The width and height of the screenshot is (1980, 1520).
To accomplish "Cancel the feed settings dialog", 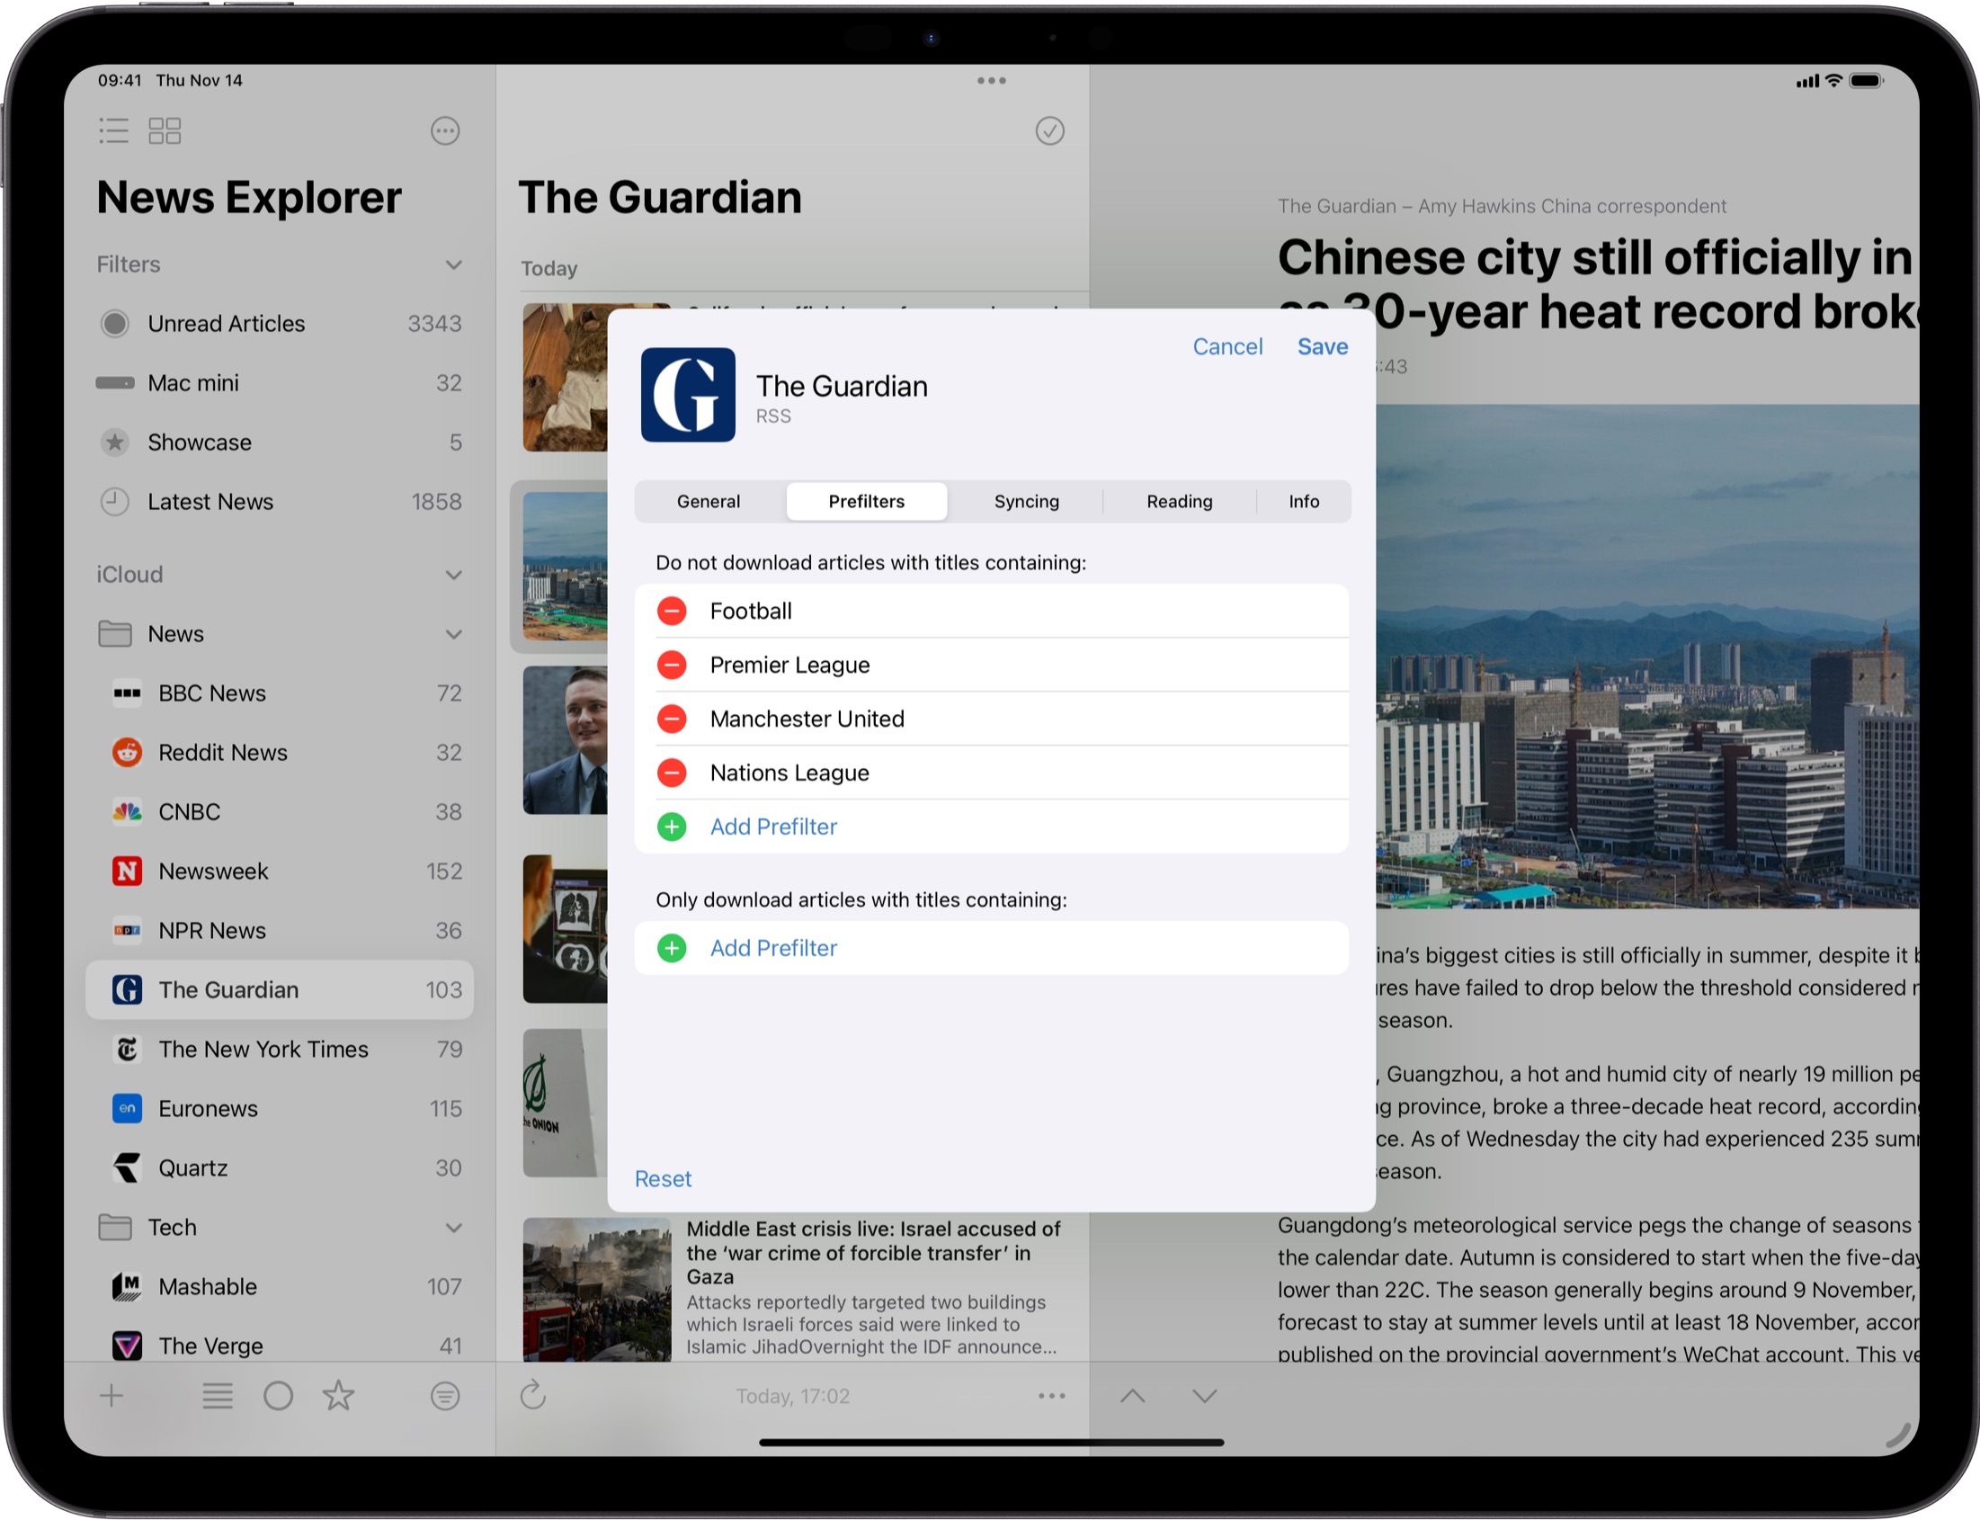I will [1227, 346].
